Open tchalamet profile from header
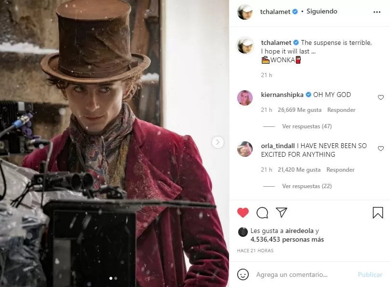390x287 pixels. 275,12
